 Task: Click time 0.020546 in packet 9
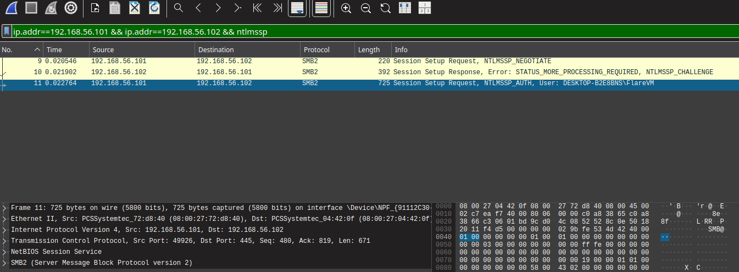pos(60,61)
